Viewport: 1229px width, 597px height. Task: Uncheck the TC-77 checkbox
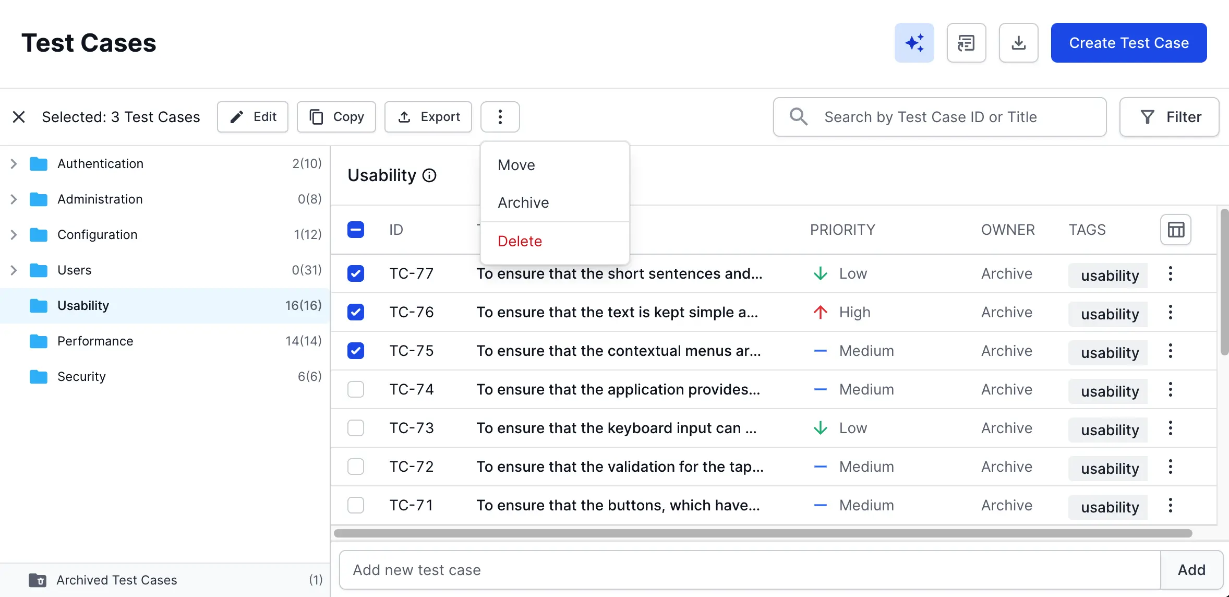[356, 273]
